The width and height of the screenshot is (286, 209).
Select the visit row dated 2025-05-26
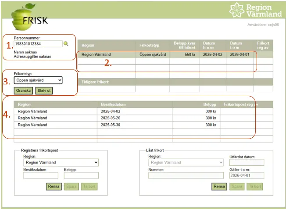tap(132, 118)
